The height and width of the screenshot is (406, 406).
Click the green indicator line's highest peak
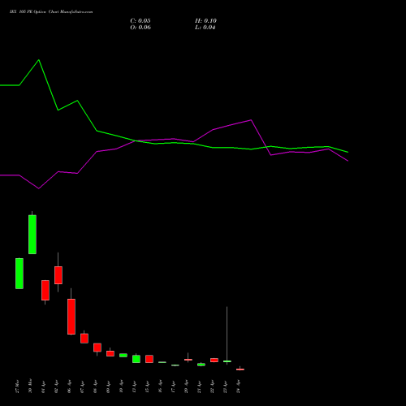39,60
